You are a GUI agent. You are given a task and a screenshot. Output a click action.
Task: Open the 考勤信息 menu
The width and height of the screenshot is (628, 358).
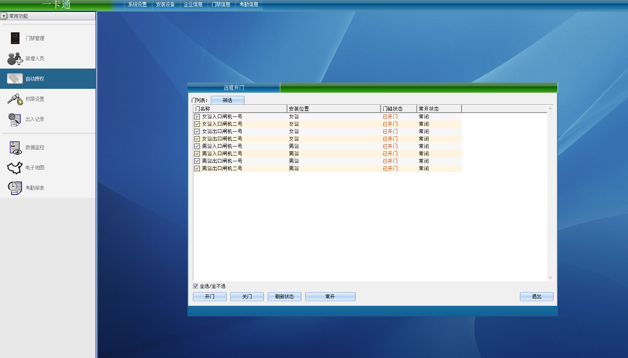(x=249, y=5)
